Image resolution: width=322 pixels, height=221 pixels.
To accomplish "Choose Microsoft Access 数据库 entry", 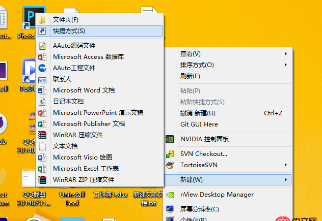I will tap(99, 57).
